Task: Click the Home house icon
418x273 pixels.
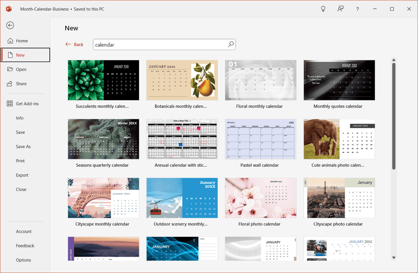Action: coord(10,41)
